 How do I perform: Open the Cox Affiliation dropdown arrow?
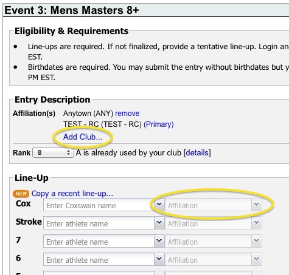coord(257,205)
